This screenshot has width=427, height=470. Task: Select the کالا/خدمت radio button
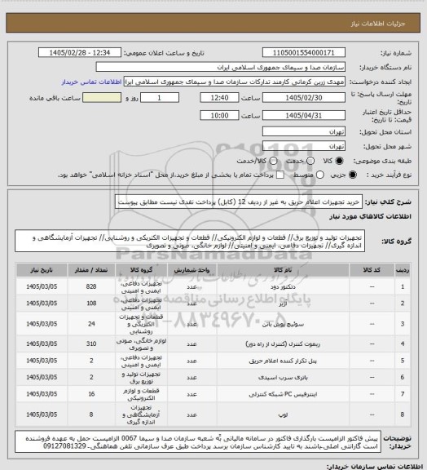coord(273,161)
